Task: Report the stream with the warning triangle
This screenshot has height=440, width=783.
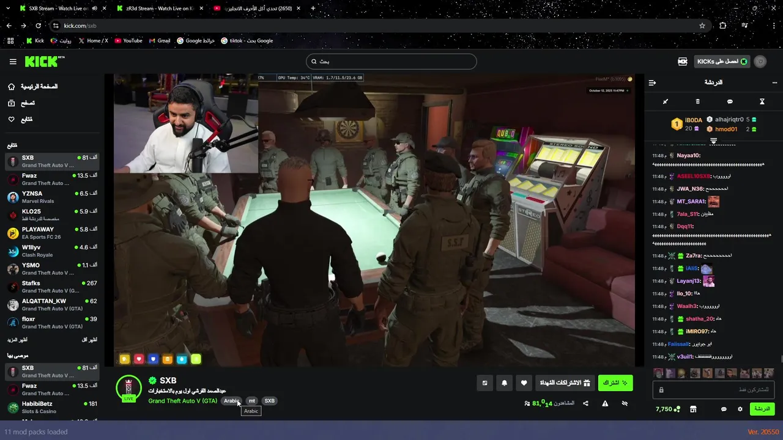Action: coord(605,403)
